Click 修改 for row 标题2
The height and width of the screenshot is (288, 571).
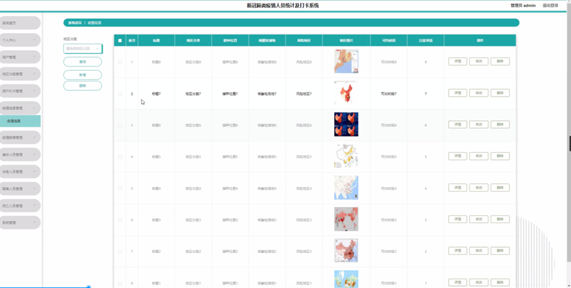(x=479, y=251)
